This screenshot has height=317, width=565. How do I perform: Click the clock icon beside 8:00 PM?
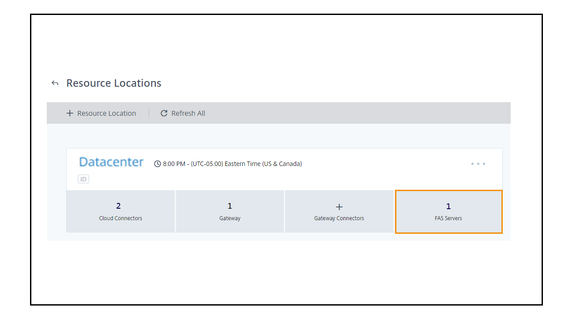pyautogui.click(x=158, y=164)
